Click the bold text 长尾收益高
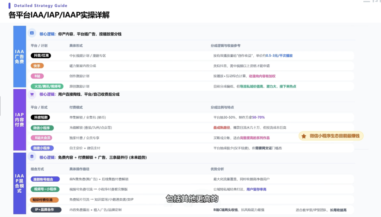Viewport: 381px width, 217px height. (x=338, y=210)
